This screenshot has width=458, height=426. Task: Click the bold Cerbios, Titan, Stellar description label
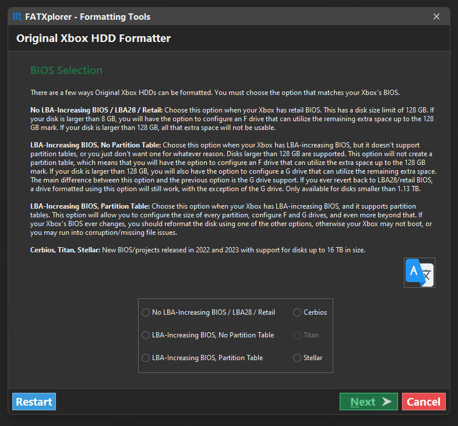(x=65, y=250)
